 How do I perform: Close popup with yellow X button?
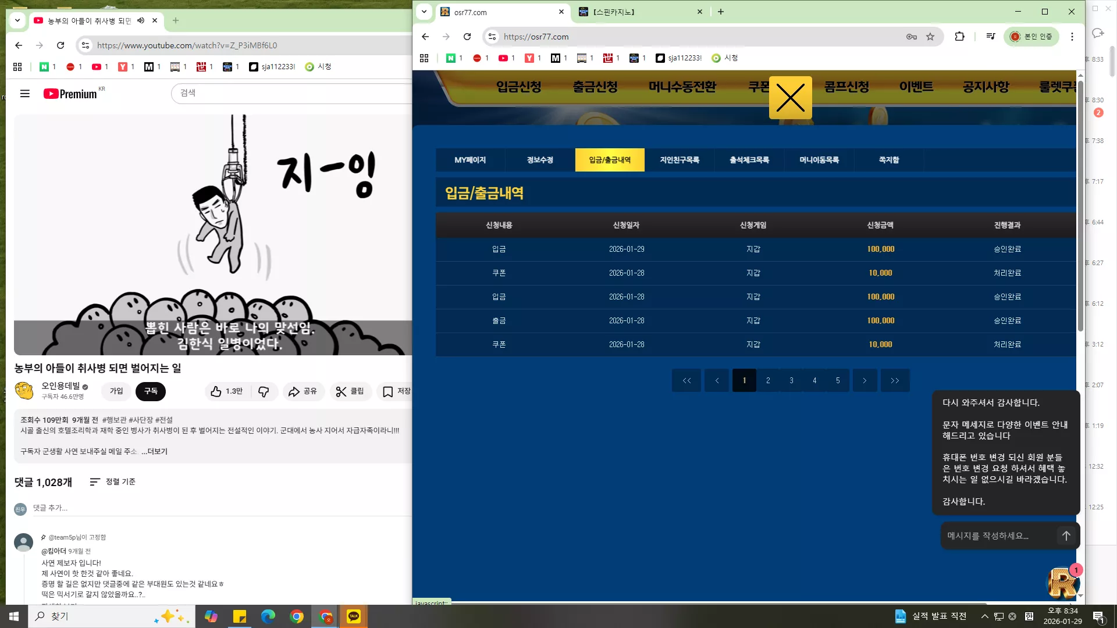[x=790, y=98]
